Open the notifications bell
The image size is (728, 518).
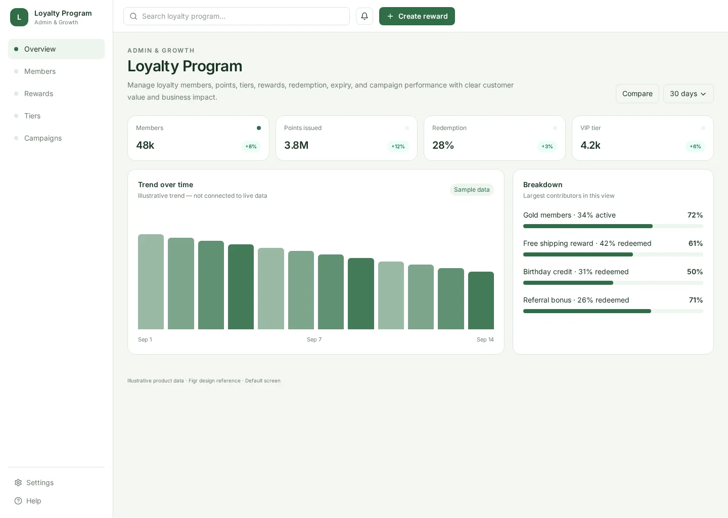(365, 16)
